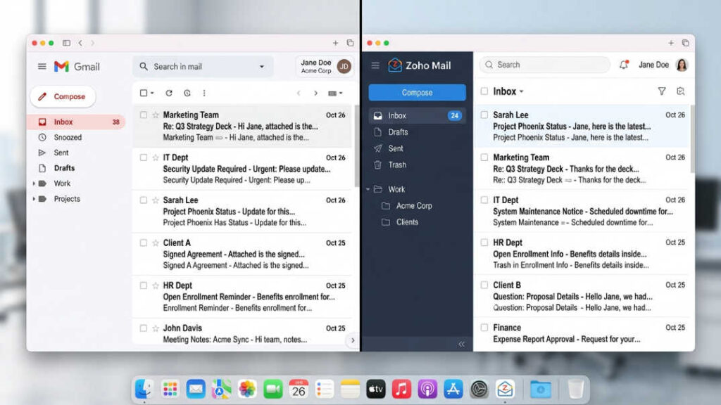Tick checkbox for Sarah Lee email in Zoho
This screenshot has width=721, height=405.
[x=484, y=115]
